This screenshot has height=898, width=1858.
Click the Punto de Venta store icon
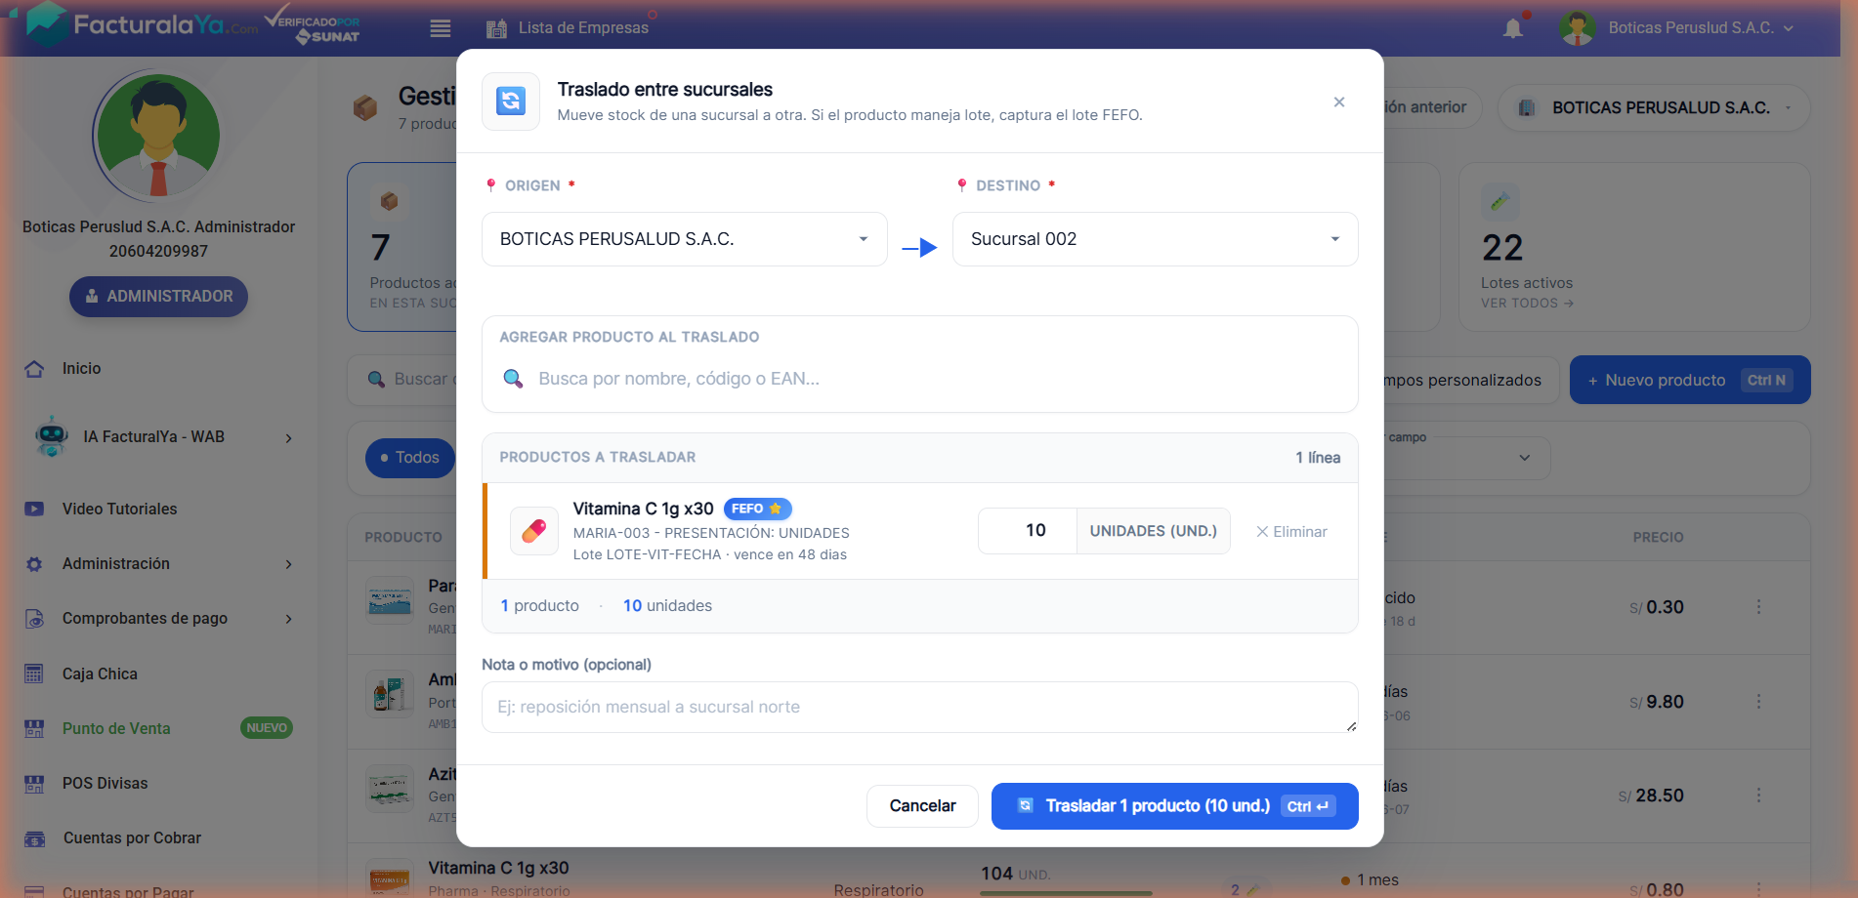tap(34, 728)
